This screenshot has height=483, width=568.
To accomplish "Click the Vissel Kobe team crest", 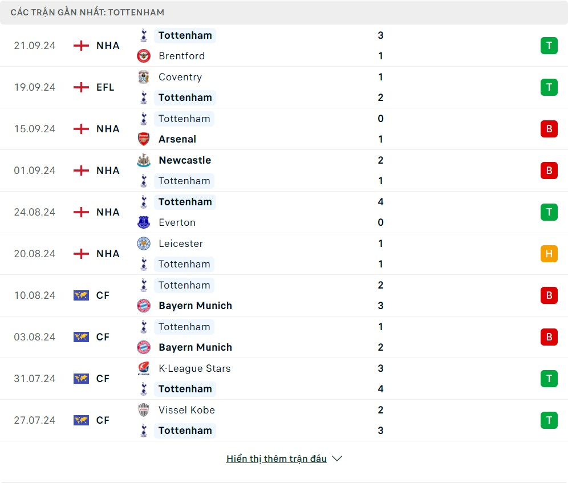I will pyautogui.click(x=144, y=410).
